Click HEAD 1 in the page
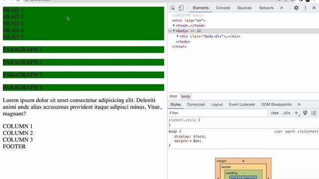Screen dimensions: 319x179 pyautogui.click(x=13, y=10)
